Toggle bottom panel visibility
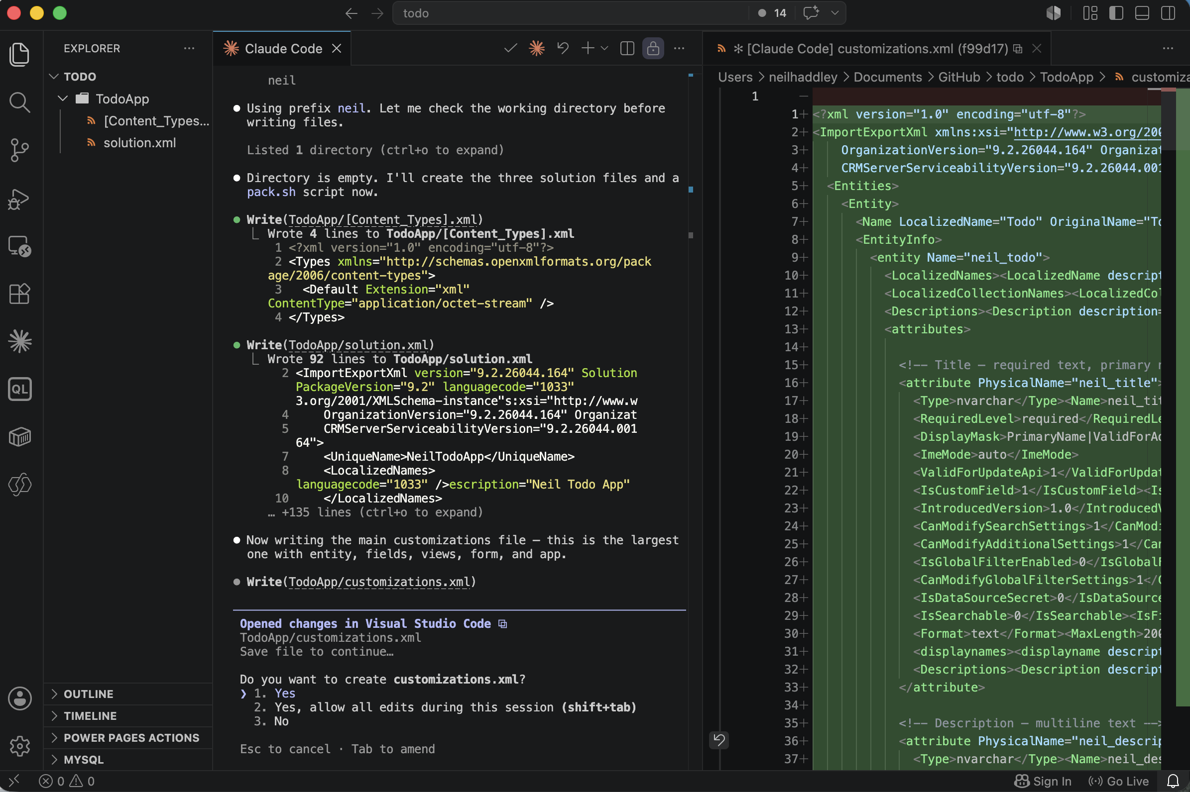This screenshot has width=1190, height=792. click(x=1142, y=13)
